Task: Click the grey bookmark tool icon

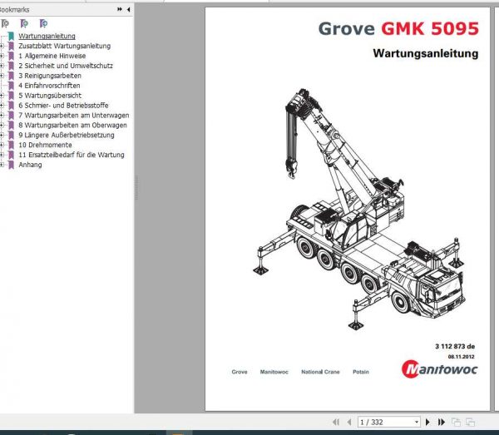Action: coord(5,23)
